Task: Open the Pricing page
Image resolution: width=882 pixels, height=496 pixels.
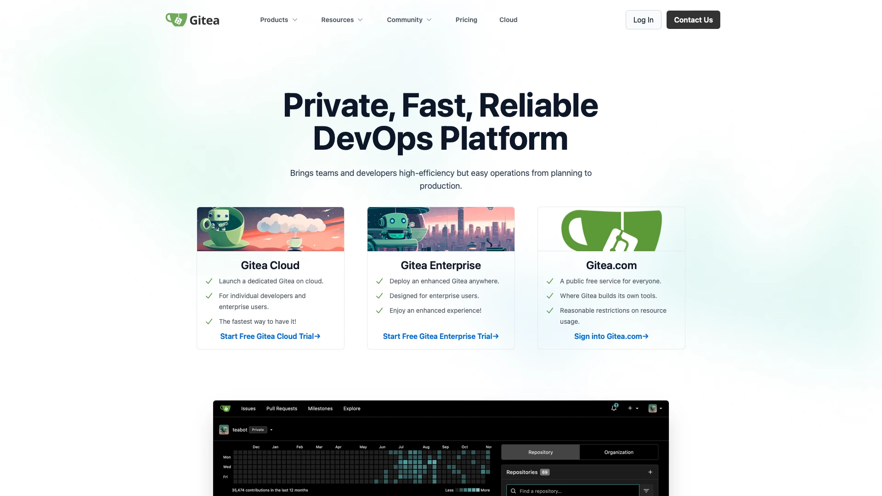Action: tap(466, 20)
